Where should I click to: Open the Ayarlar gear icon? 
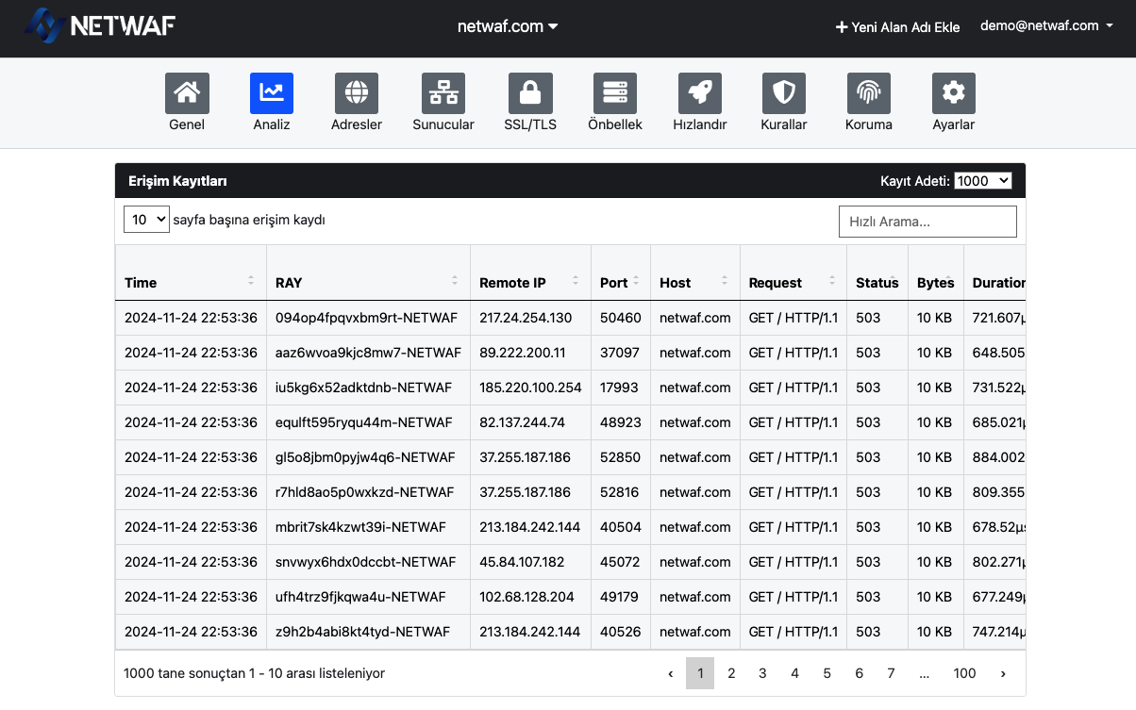click(x=954, y=93)
